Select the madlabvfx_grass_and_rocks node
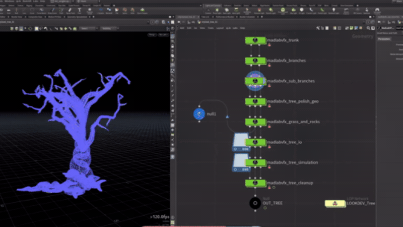The image size is (403, 227). (x=255, y=122)
